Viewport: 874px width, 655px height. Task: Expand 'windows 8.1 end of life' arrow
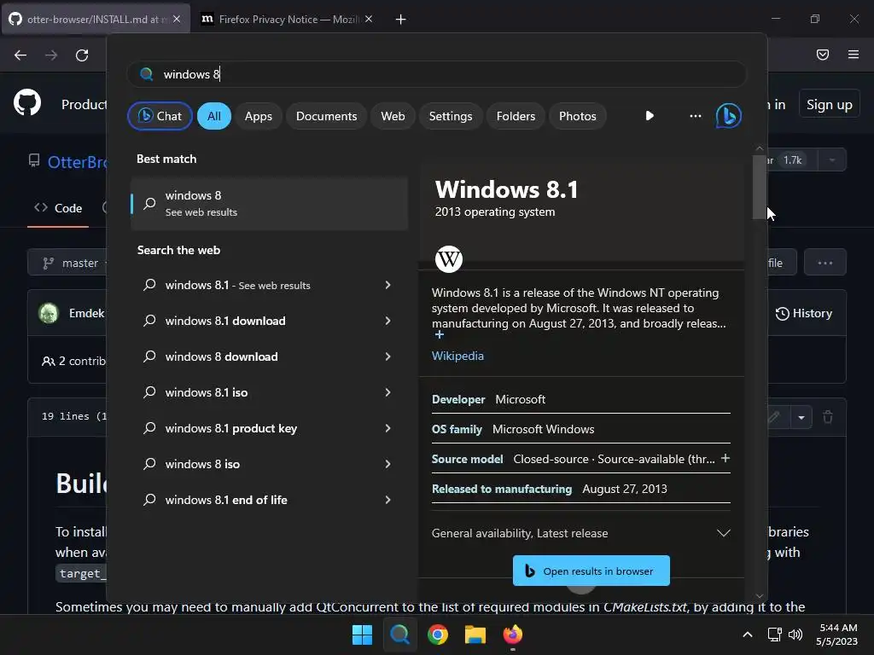point(388,500)
